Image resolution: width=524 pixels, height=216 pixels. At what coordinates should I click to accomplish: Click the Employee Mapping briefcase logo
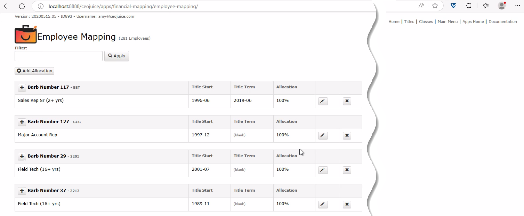click(x=26, y=34)
